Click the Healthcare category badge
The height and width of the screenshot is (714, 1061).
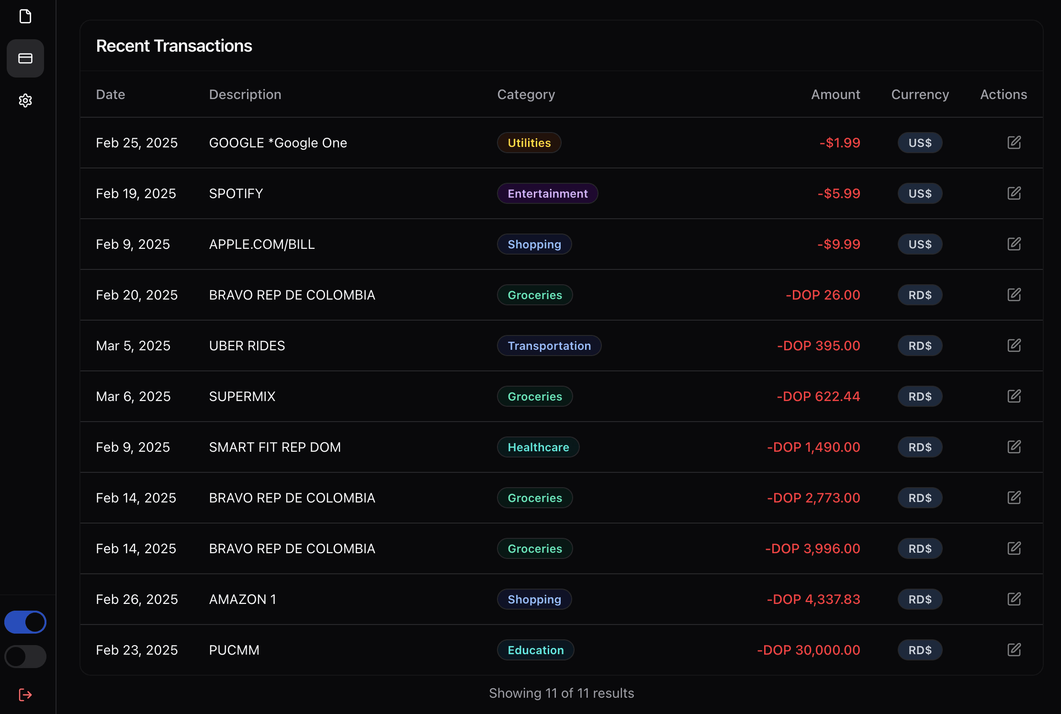tap(538, 447)
